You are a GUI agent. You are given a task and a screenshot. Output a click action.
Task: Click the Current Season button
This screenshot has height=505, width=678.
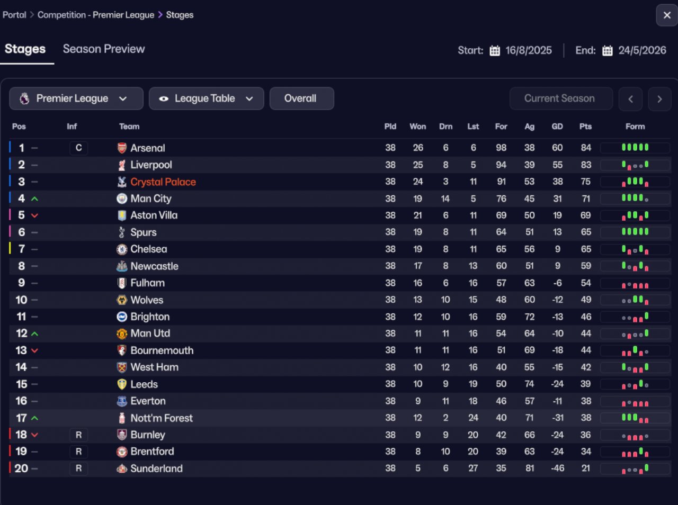pyautogui.click(x=560, y=98)
